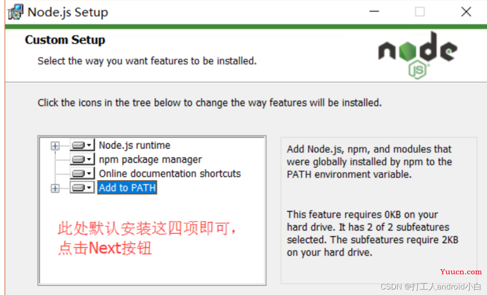Open install options dropdown arrow for Node.js runtime
The width and height of the screenshot is (487, 295).
pyautogui.click(x=89, y=145)
